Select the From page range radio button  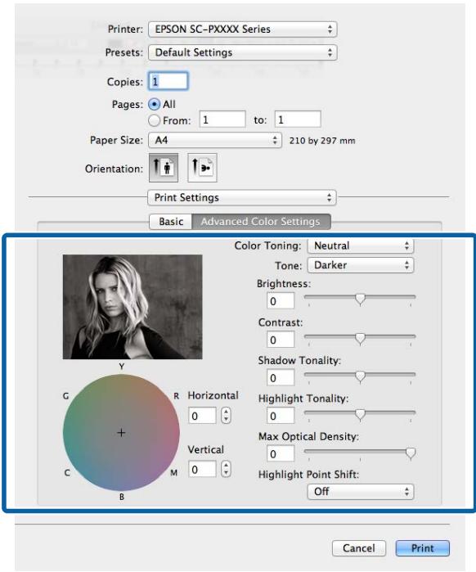tap(155, 120)
